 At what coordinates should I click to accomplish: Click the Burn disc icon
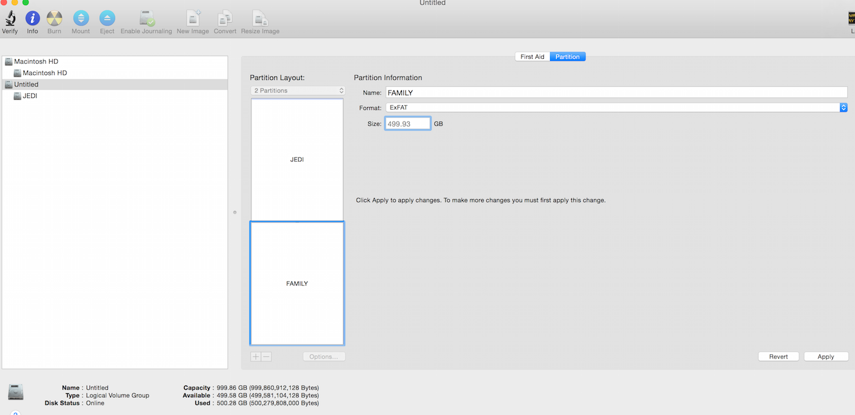(x=54, y=18)
